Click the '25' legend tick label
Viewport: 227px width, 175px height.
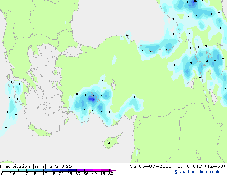click(69, 174)
